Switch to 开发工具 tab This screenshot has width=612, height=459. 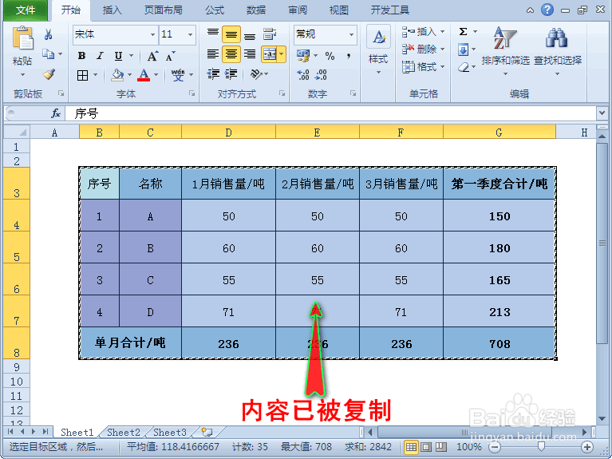point(390,10)
